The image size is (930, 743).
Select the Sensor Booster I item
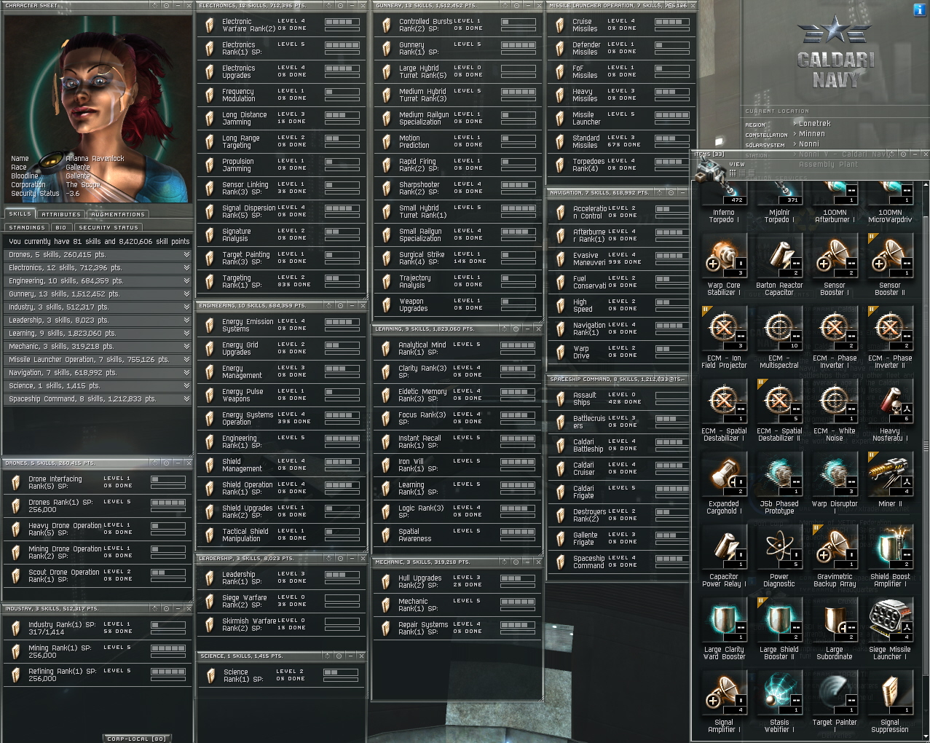pyautogui.click(x=835, y=265)
